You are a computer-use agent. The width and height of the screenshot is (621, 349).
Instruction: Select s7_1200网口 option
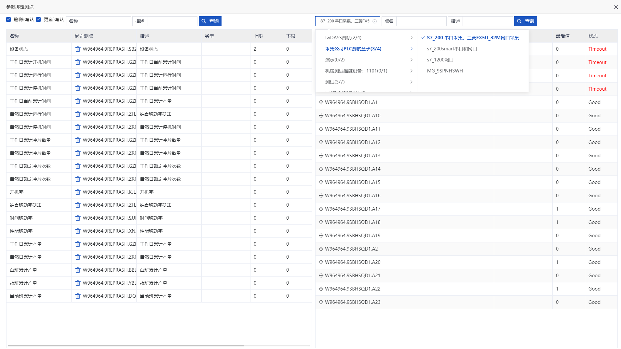[473, 60]
